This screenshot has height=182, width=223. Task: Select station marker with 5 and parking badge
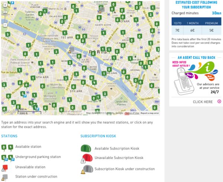[x=23, y=94]
